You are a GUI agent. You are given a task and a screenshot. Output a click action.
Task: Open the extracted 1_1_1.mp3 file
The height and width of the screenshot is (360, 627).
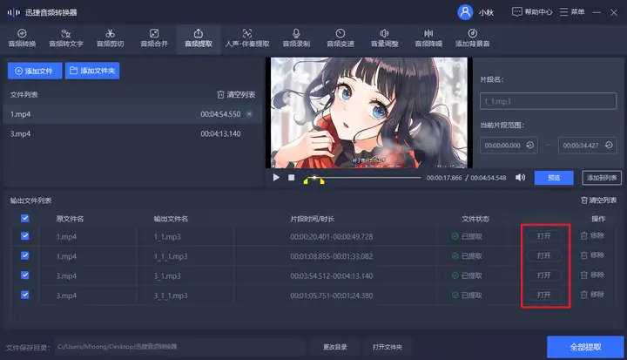pyautogui.click(x=543, y=255)
